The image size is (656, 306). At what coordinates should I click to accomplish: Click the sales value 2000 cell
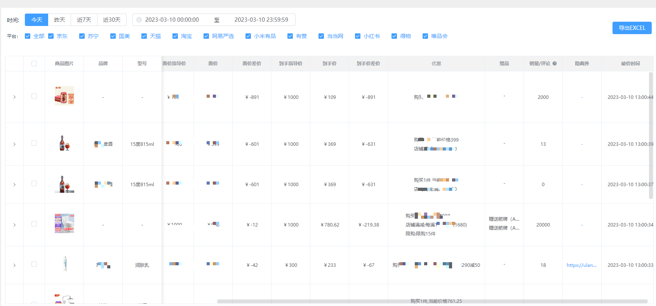pyautogui.click(x=543, y=97)
